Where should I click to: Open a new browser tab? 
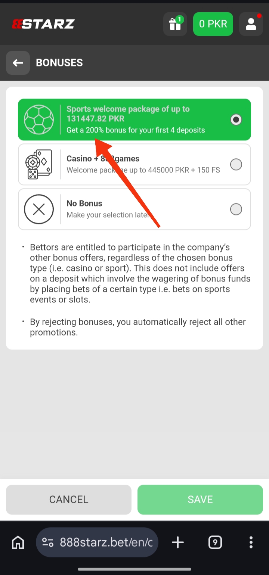(178, 542)
